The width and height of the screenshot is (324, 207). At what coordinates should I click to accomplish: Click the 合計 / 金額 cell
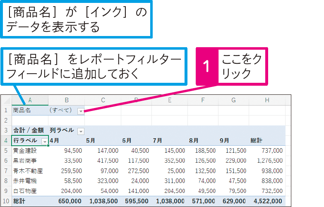29,131
